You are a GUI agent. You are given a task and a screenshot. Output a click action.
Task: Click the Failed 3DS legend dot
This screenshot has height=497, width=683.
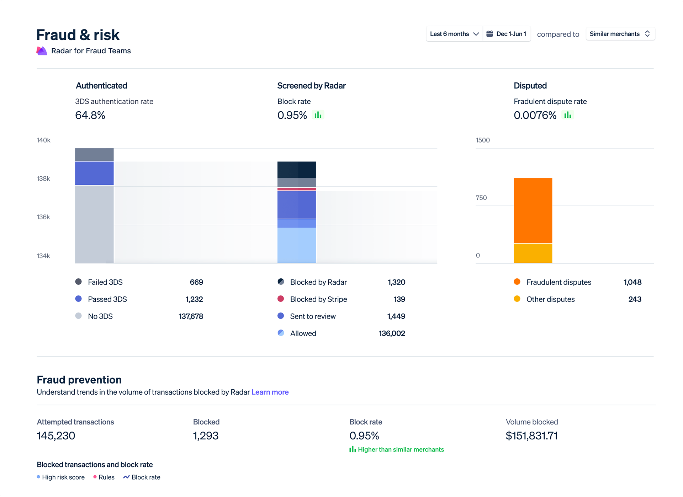click(x=78, y=282)
